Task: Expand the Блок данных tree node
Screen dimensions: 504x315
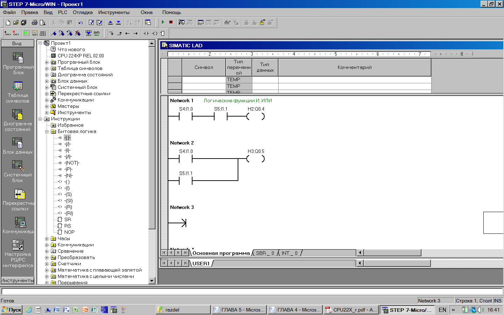Action: pyautogui.click(x=47, y=81)
